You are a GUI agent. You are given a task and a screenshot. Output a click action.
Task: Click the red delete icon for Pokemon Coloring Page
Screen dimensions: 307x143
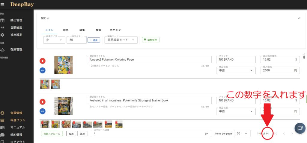(x=43, y=61)
